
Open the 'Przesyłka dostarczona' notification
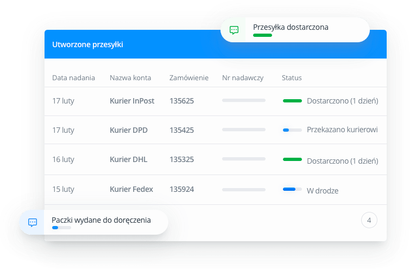click(x=291, y=27)
